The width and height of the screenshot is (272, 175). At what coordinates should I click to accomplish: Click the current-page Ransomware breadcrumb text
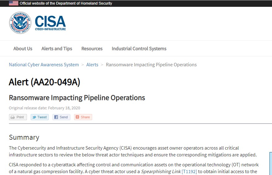pos(151,65)
